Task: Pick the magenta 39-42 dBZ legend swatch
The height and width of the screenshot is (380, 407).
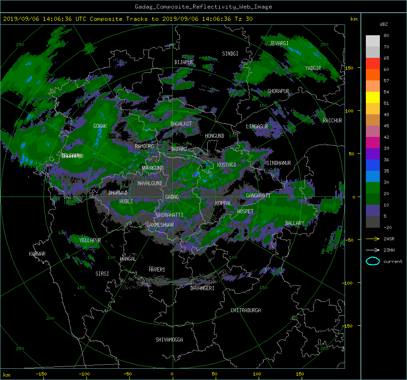Action: click(373, 142)
